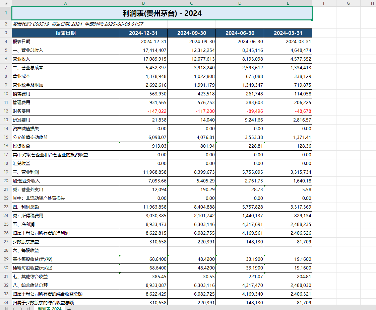Image resolution: width=376 pixels, height=310 pixels.
Task: Select cell value 338,129
Action: pos(288,76)
